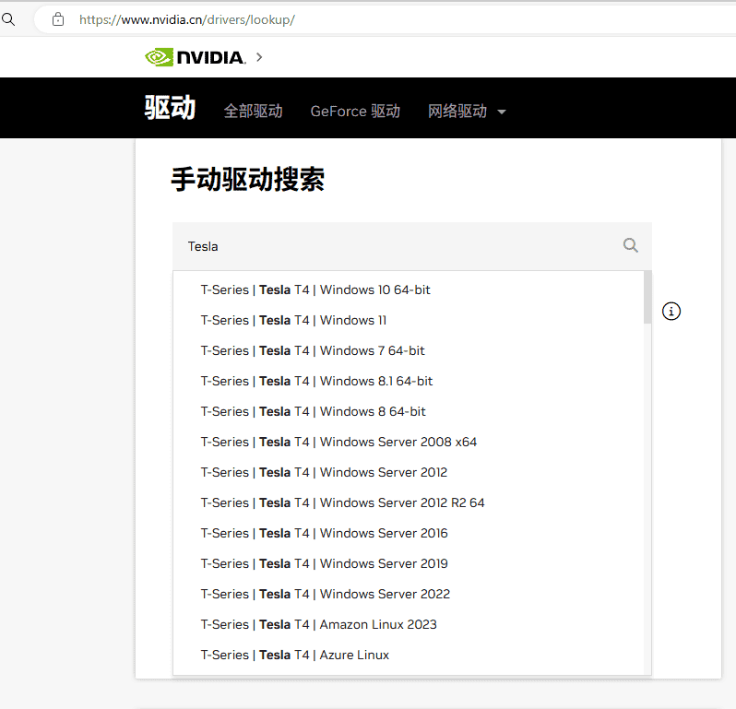Image resolution: width=736 pixels, height=709 pixels.
Task: Click the Tesla search input field
Action: pos(397,246)
